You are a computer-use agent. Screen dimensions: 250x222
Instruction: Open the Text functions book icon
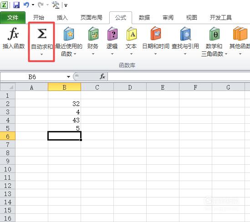(x=132, y=34)
